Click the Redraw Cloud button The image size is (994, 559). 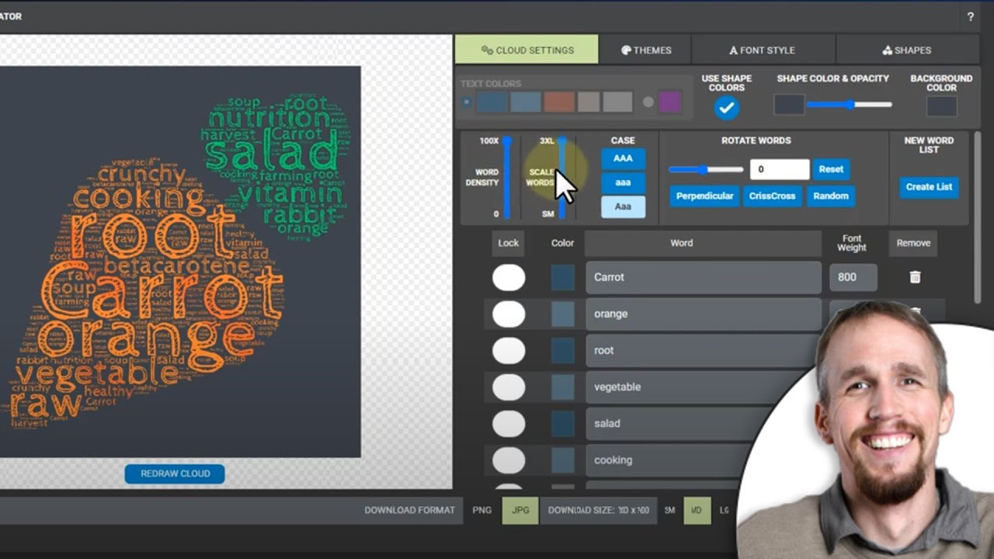[175, 474]
